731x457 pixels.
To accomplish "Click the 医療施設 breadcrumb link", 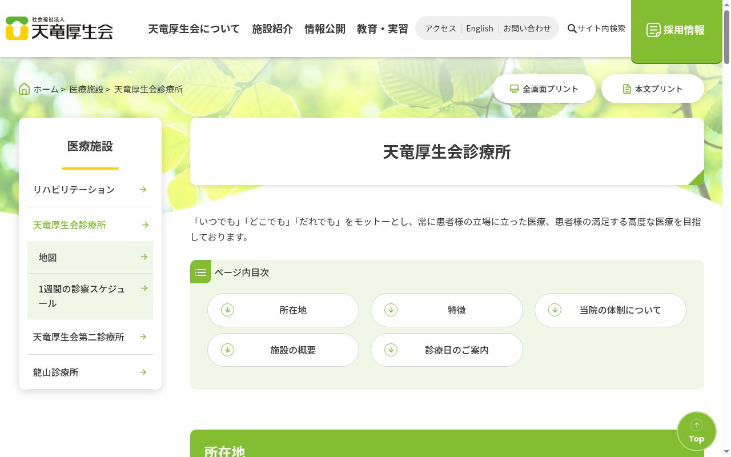I will [86, 89].
